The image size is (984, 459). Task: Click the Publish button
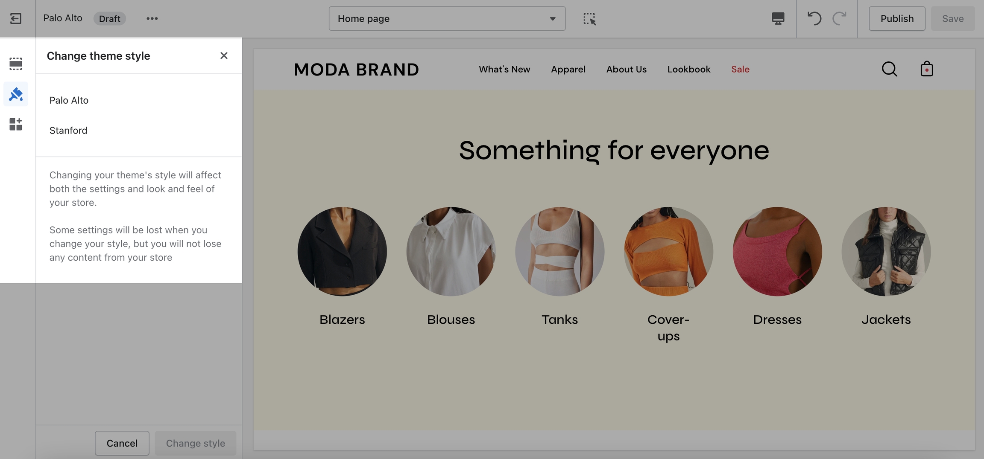tap(897, 18)
